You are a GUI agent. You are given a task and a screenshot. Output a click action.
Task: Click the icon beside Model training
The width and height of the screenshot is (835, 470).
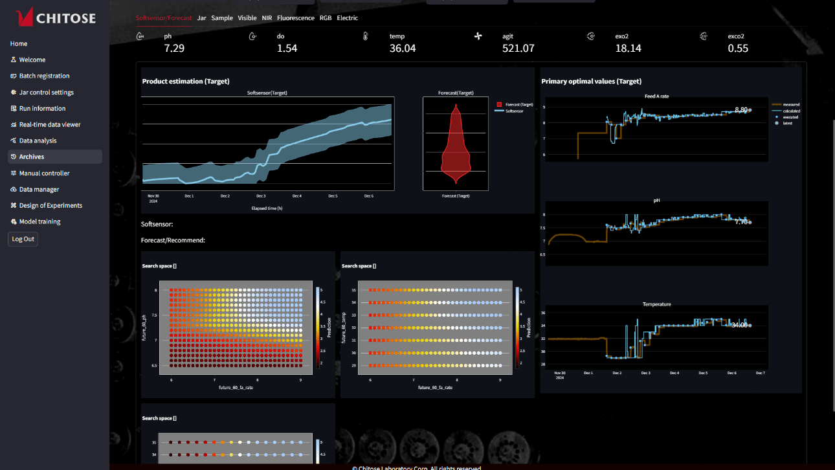14,221
